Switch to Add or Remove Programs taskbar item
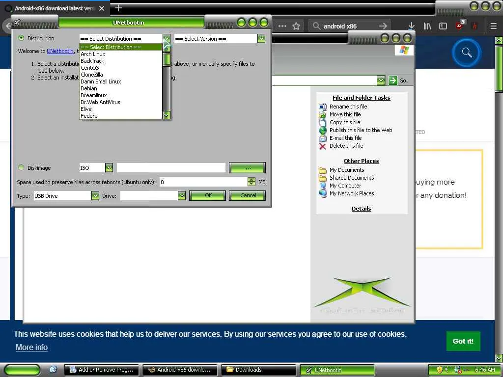 pyautogui.click(x=101, y=370)
